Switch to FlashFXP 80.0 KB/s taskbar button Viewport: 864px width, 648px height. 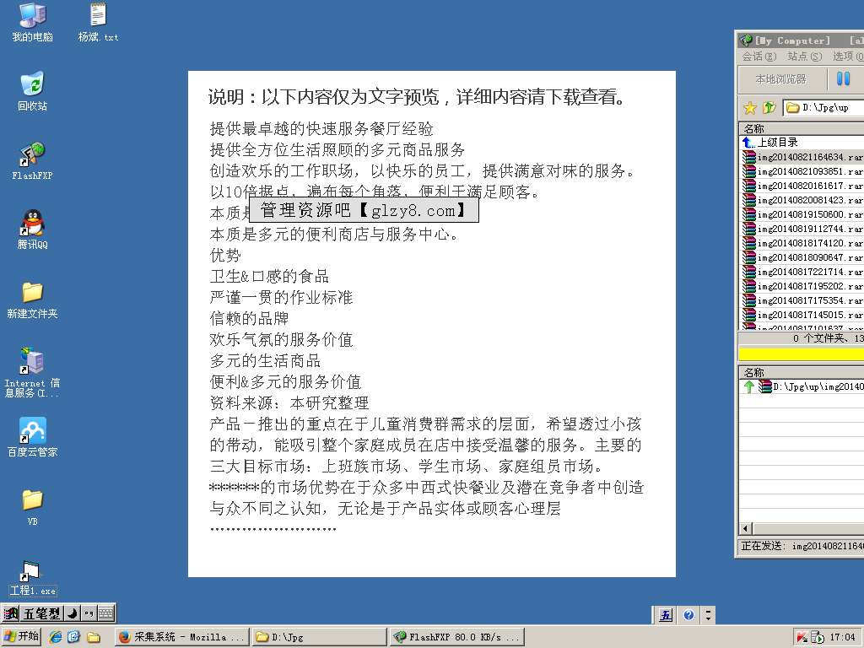click(x=456, y=637)
